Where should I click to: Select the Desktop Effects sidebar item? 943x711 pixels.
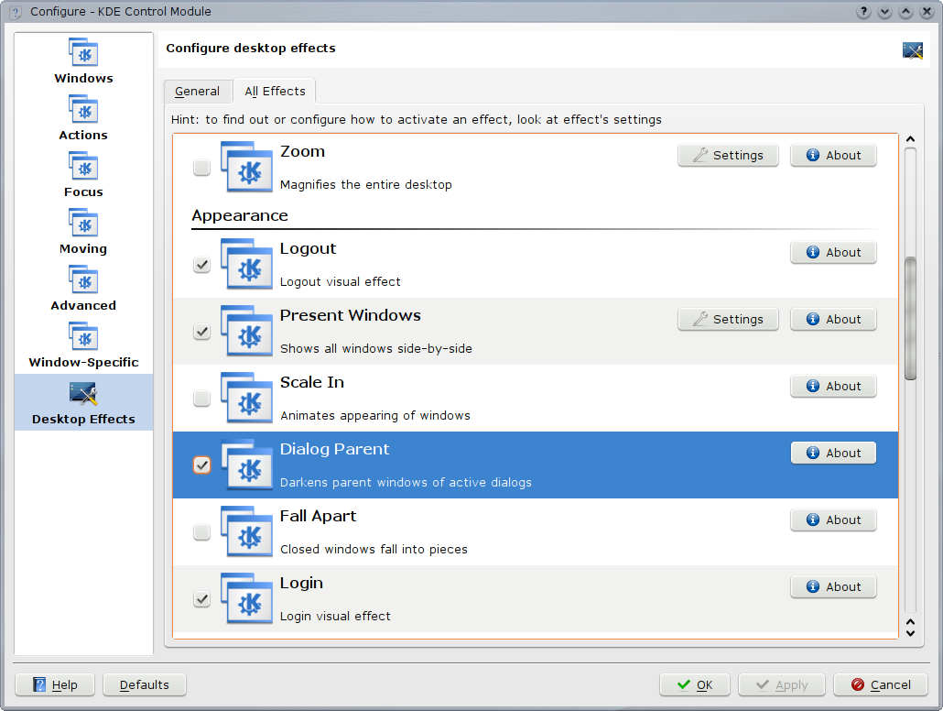pyautogui.click(x=83, y=402)
